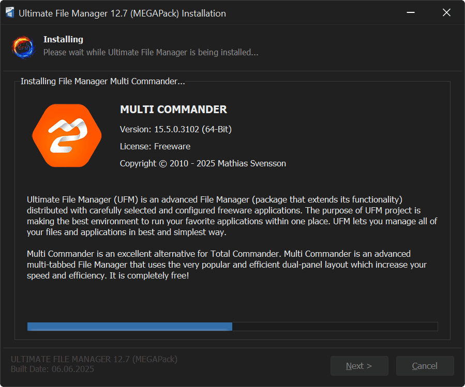Image resolution: width=465 pixels, height=387 pixels.
Task: Click the installer icon in title bar
Action: click(x=10, y=13)
